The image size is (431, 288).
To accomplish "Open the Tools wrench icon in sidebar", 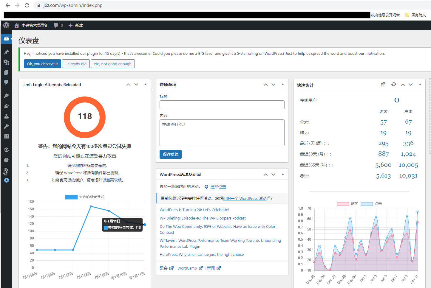I will pyautogui.click(x=6, y=126).
